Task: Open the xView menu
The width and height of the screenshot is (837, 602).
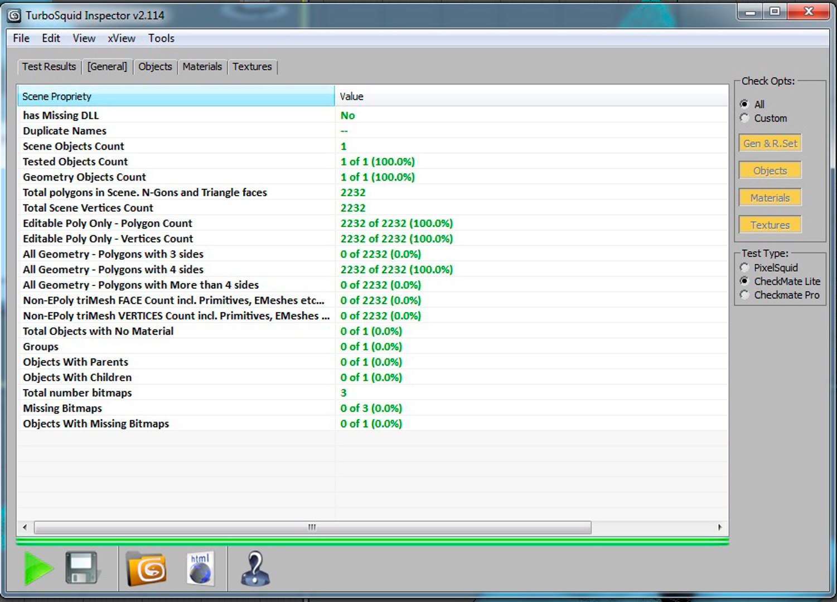Action: 122,38
